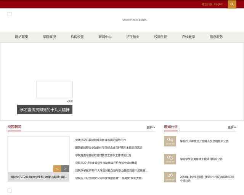Click the search magnifier icon
244x195 pixels.
(232, 4)
